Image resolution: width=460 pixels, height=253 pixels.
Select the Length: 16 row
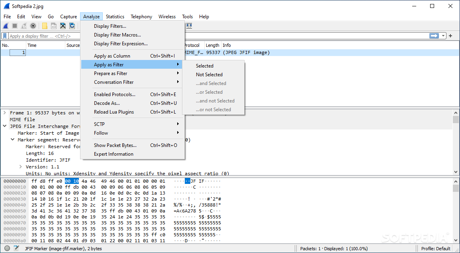39,153
